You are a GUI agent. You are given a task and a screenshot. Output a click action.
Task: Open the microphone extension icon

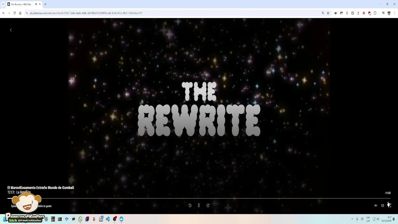coord(347,13)
